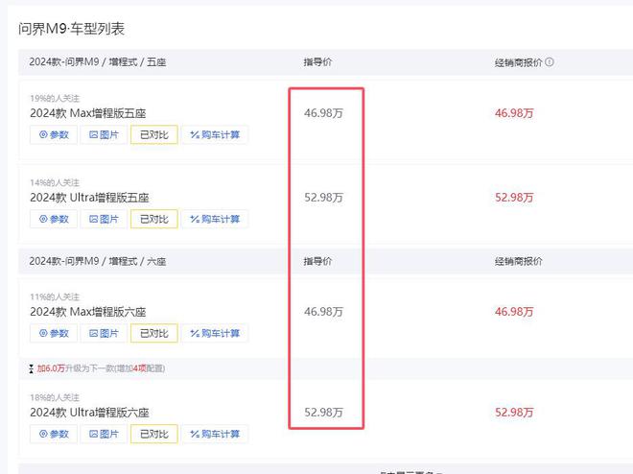Image resolution: width=633 pixels, height=474 pixels.
Task: Click dealer price 52.98万 for Ultra六座
Action: (x=514, y=413)
